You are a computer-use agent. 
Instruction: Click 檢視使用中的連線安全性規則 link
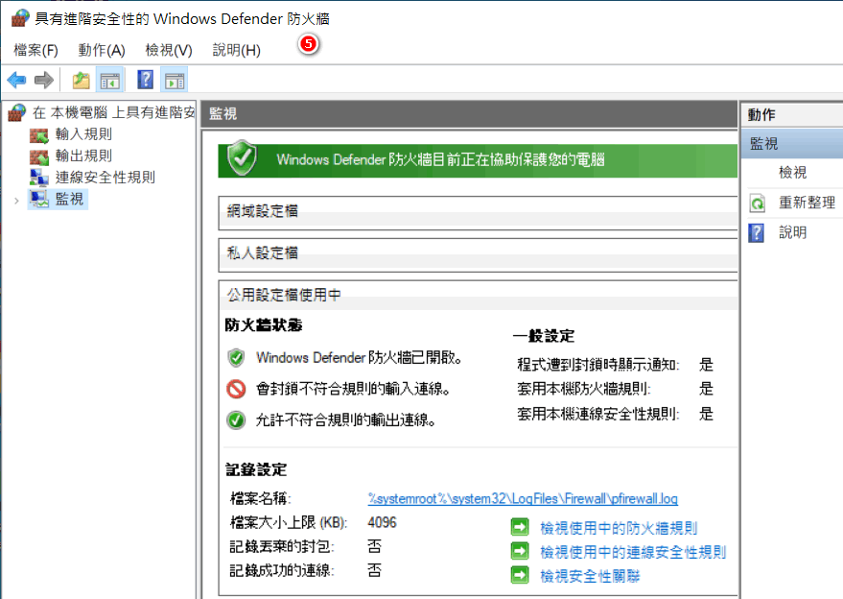(x=636, y=550)
